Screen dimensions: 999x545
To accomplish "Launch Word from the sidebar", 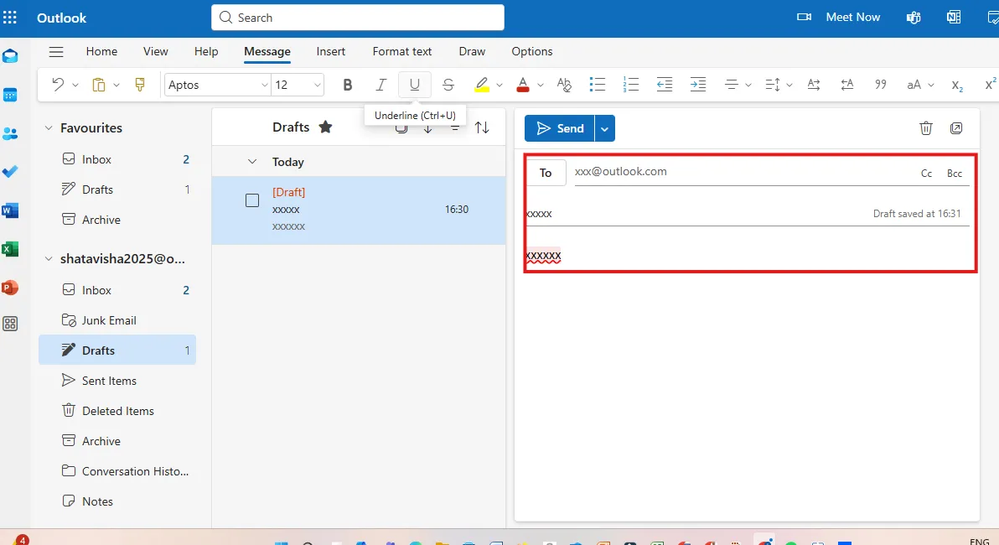I will (10, 210).
